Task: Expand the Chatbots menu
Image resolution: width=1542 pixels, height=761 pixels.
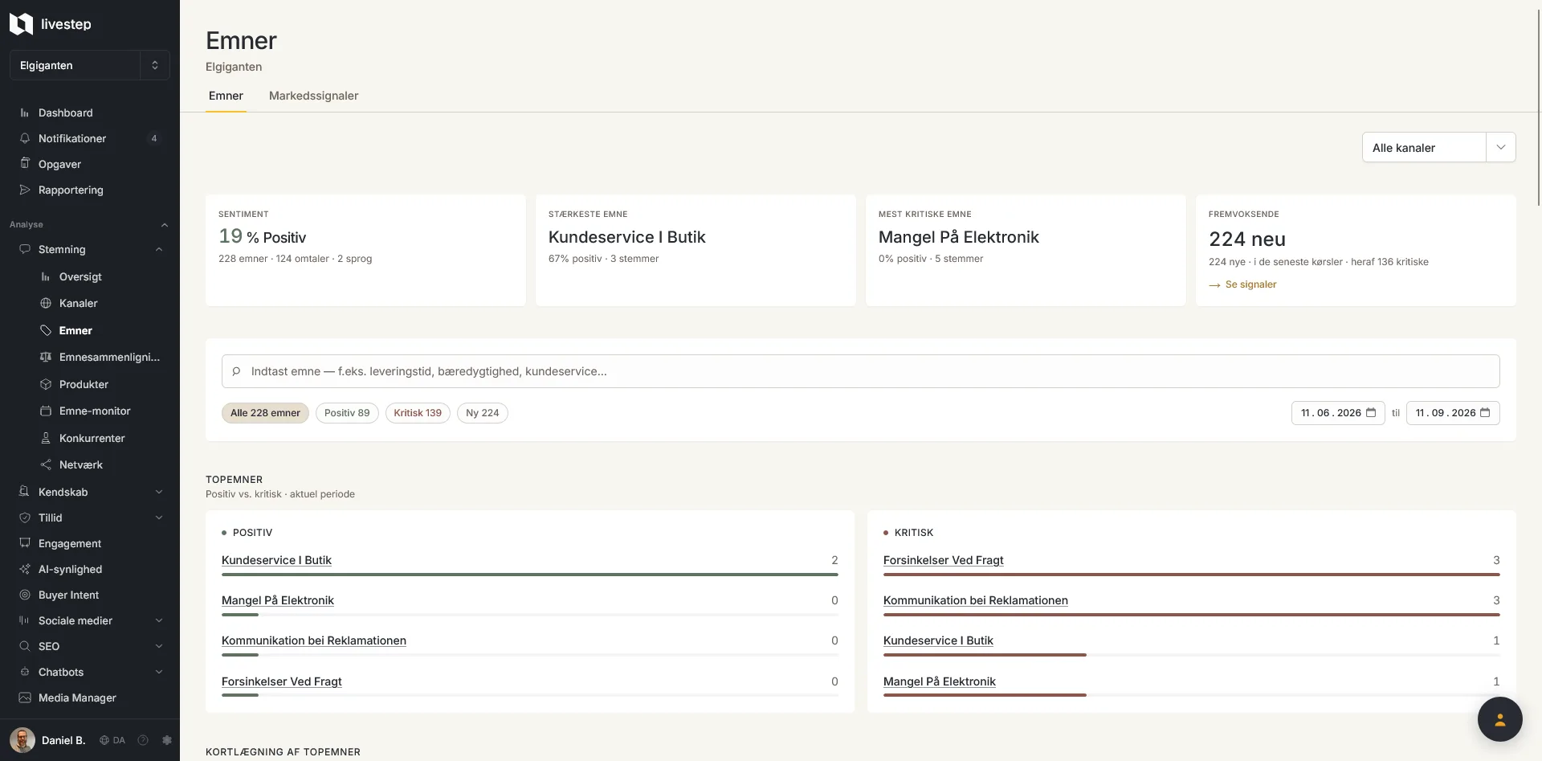Action: coord(159,672)
